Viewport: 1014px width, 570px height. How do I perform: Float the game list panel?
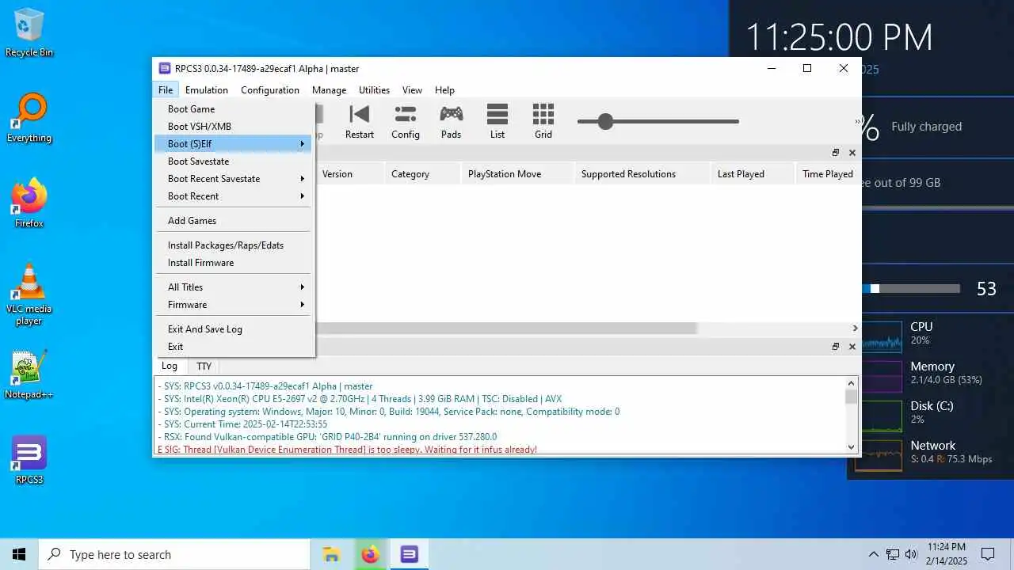click(835, 153)
